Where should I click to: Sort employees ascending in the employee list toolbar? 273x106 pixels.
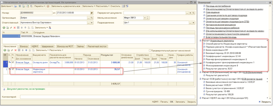pyautogui.click(x=29, y=27)
